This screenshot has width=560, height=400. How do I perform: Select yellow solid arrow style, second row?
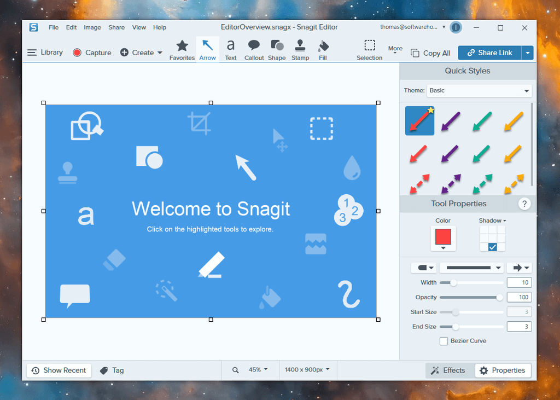513,154
